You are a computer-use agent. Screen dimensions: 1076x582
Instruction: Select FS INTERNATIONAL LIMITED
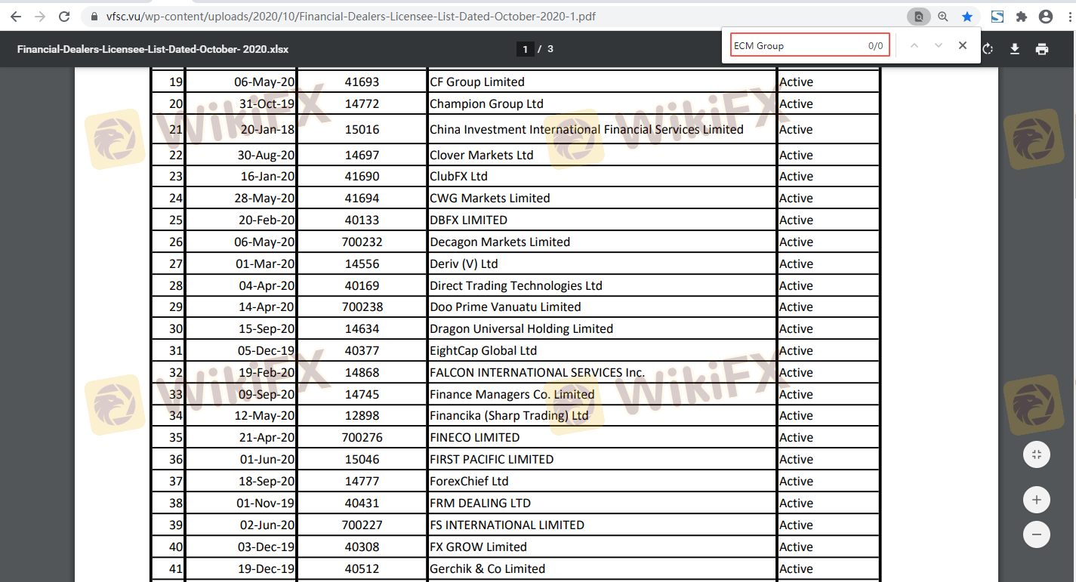(507, 525)
